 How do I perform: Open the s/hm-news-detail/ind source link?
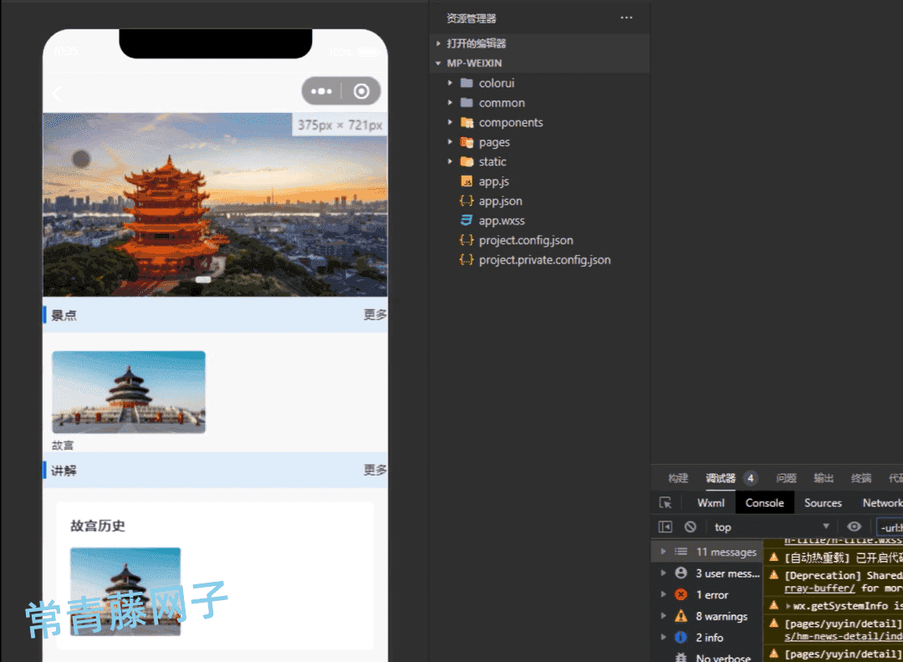coord(843,636)
